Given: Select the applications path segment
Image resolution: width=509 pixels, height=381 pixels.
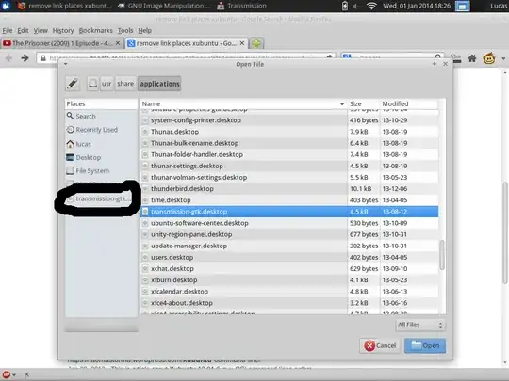Looking at the screenshot, I should click(x=159, y=84).
